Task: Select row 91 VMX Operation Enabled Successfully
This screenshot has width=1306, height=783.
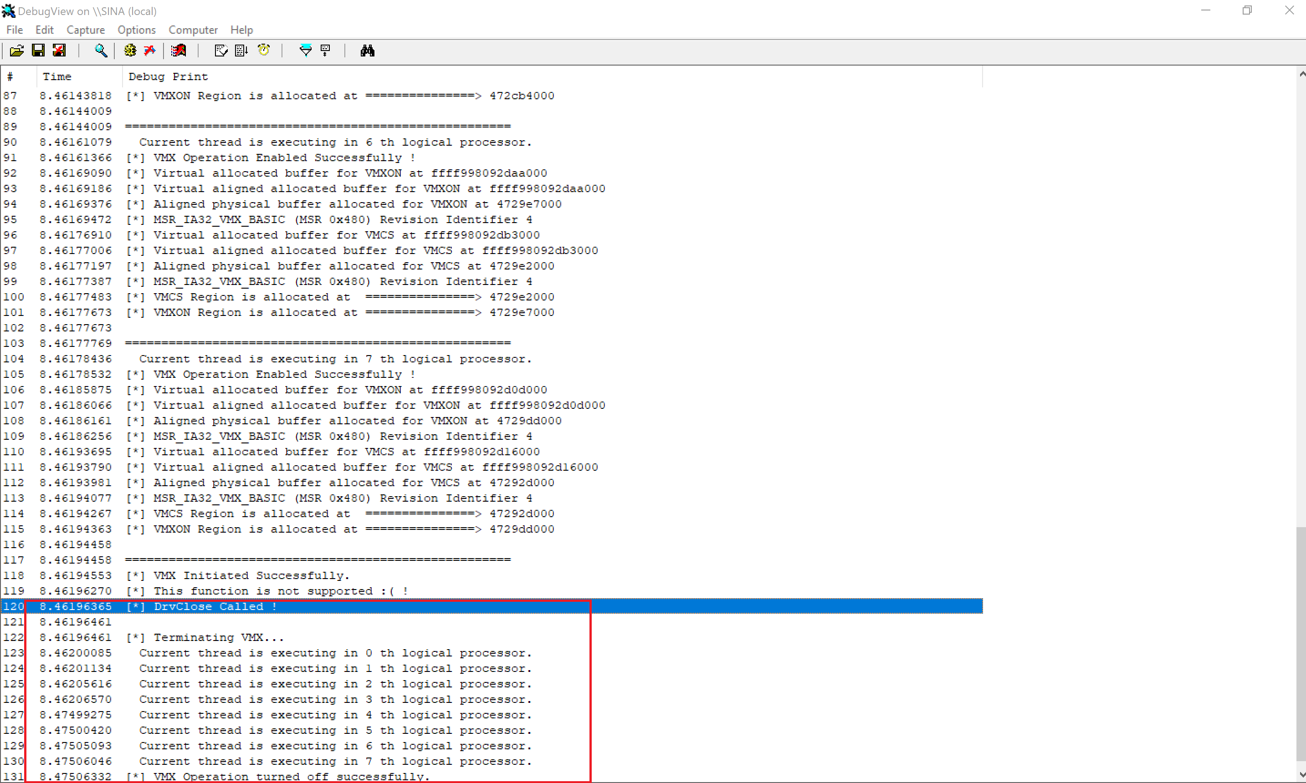Action: pos(492,158)
